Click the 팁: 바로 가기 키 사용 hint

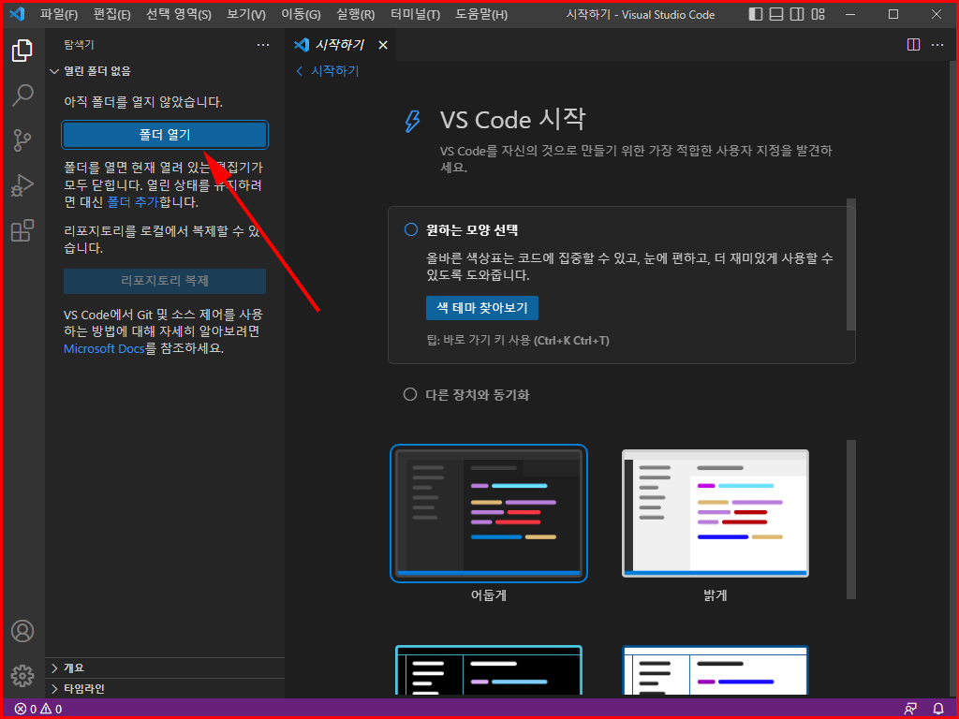(x=517, y=341)
